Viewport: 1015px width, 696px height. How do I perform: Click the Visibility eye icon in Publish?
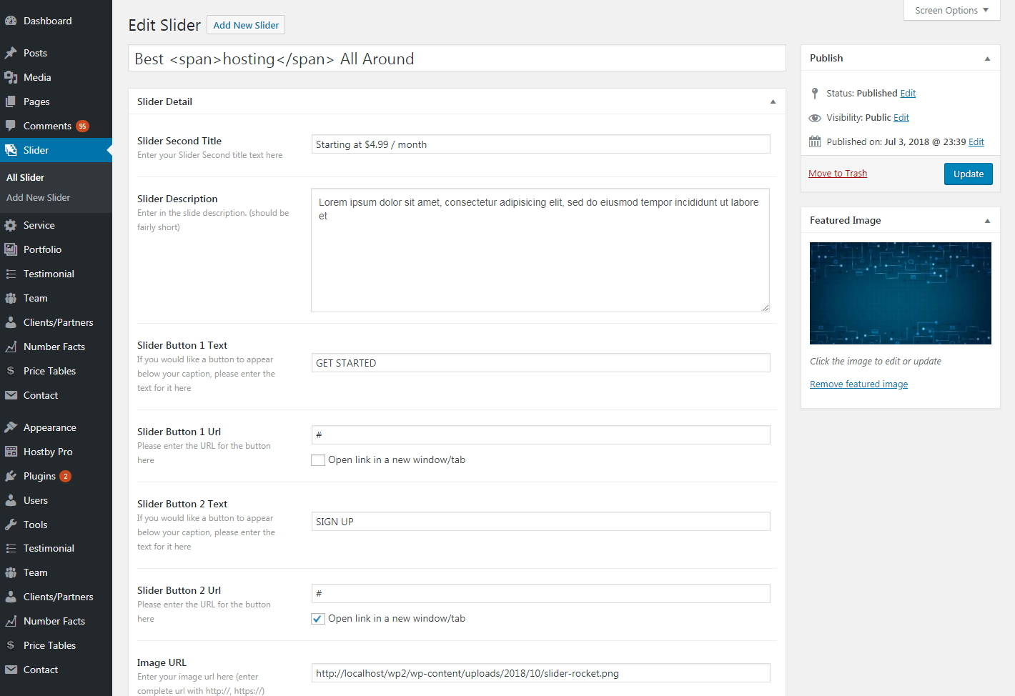[815, 118]
